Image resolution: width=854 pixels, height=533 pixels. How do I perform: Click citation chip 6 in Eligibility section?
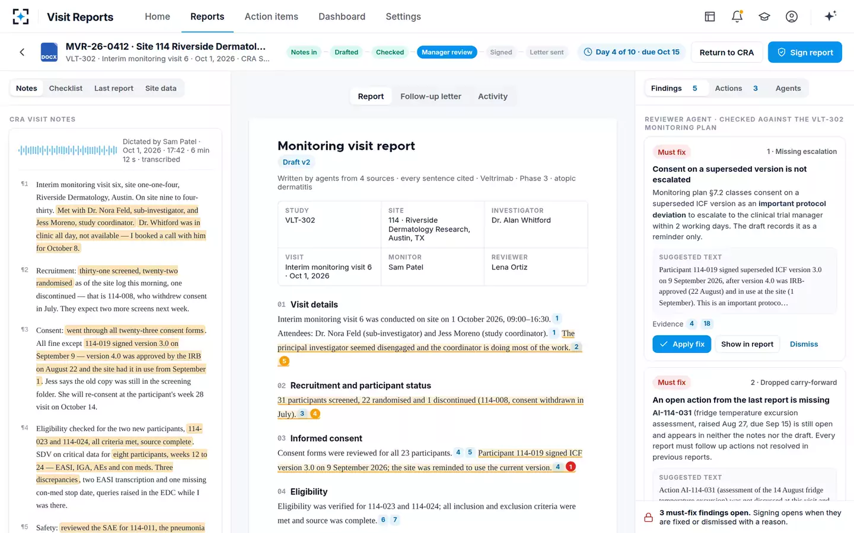point(383,520)
